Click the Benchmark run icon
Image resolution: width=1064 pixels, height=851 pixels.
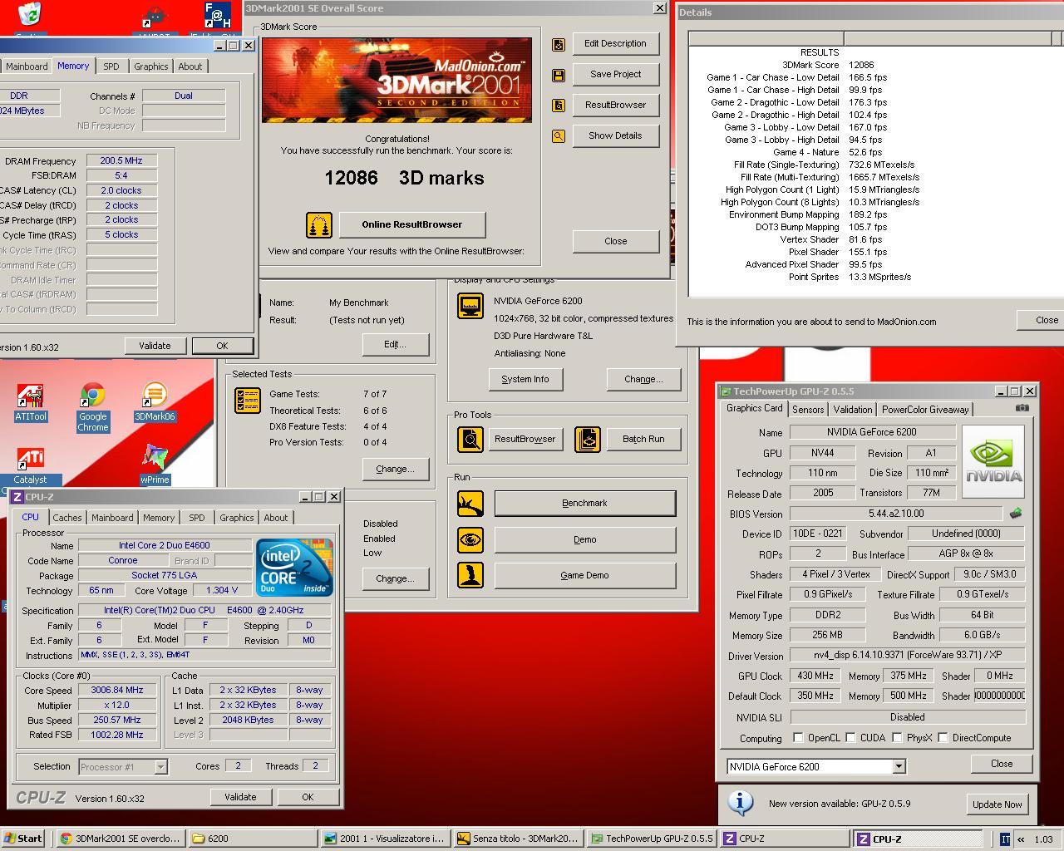pyautogui.click(x=470, y=503)
